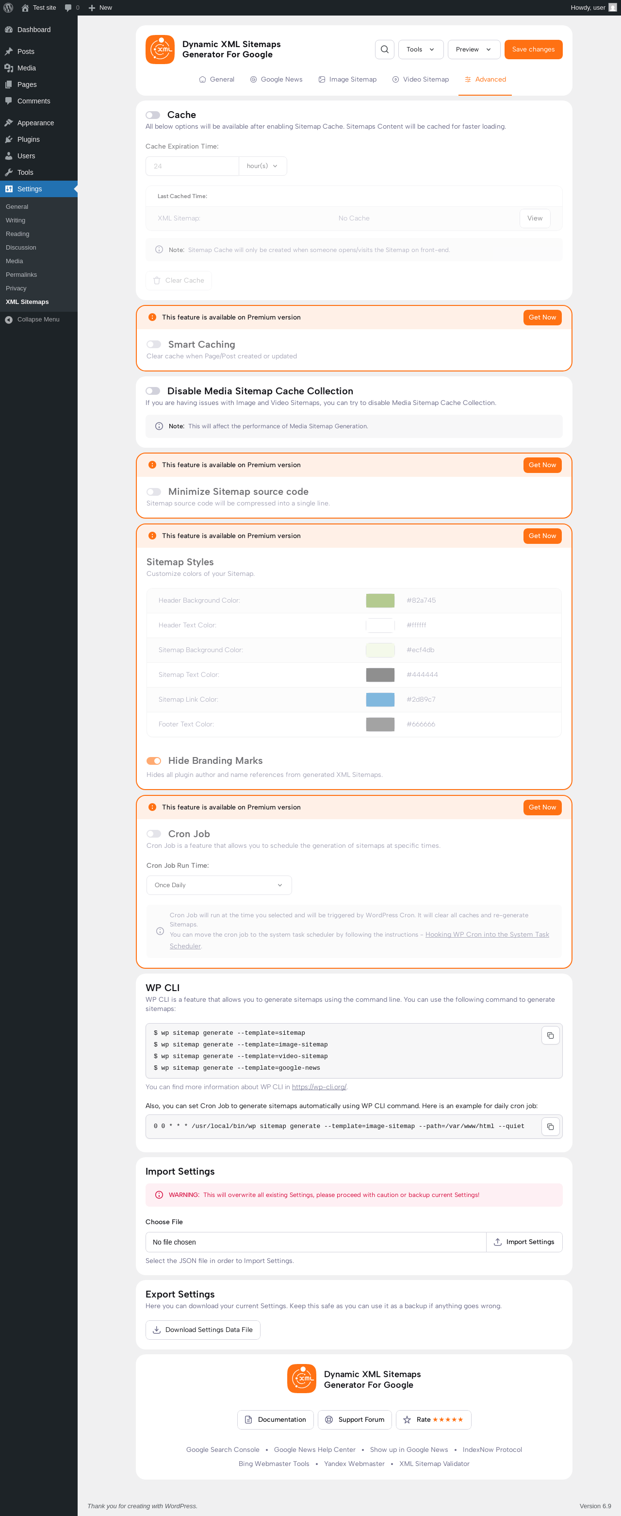621x1516 pixels.
Task: Click the orange XML plugin logo in header
Action: (160, 50)
